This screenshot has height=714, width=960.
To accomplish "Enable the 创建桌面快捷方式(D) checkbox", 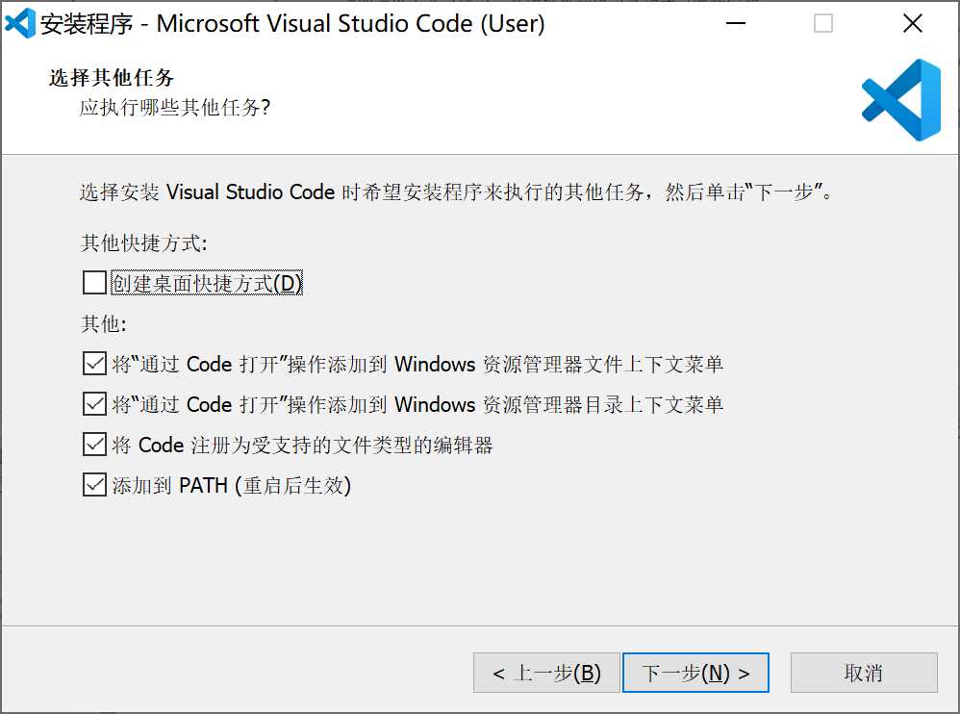I will point(94,283).
